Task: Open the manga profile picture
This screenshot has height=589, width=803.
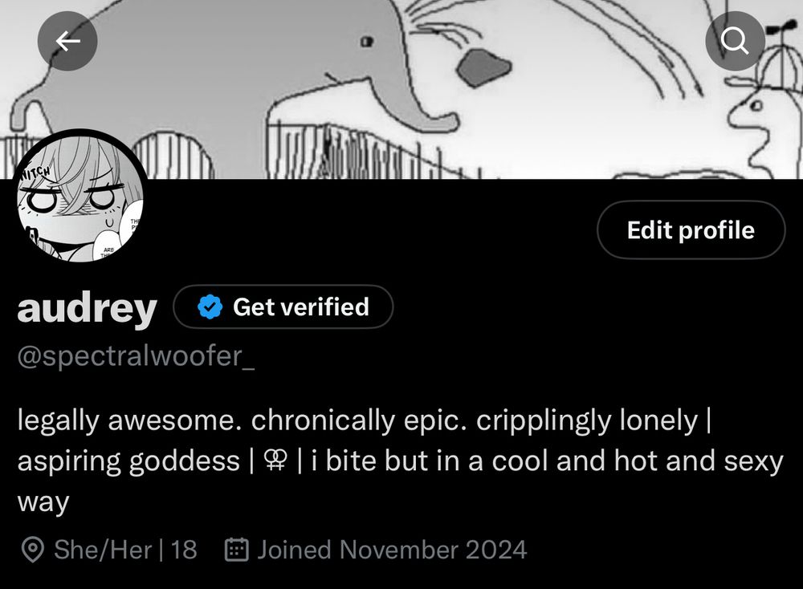Action: (79, 198)
